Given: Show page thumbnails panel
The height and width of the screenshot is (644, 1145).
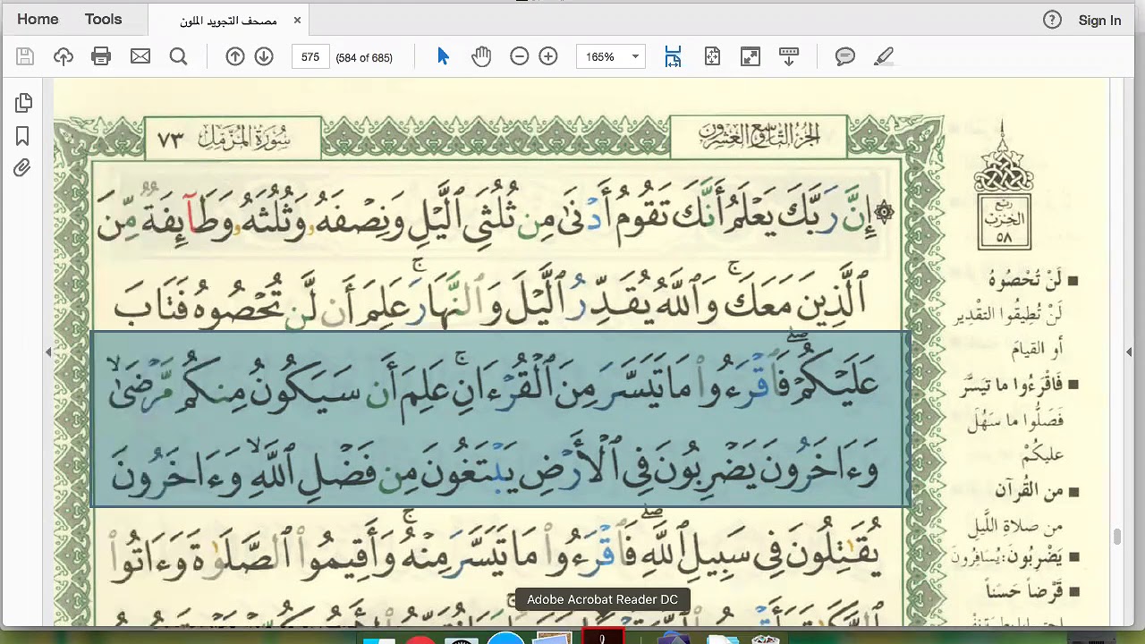Looking at the screenshot, I should (23, 104).
